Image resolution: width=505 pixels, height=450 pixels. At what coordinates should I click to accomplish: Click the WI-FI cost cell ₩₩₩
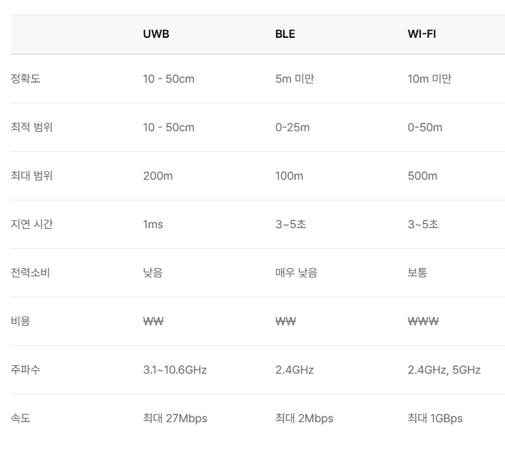tap(423, 321)
